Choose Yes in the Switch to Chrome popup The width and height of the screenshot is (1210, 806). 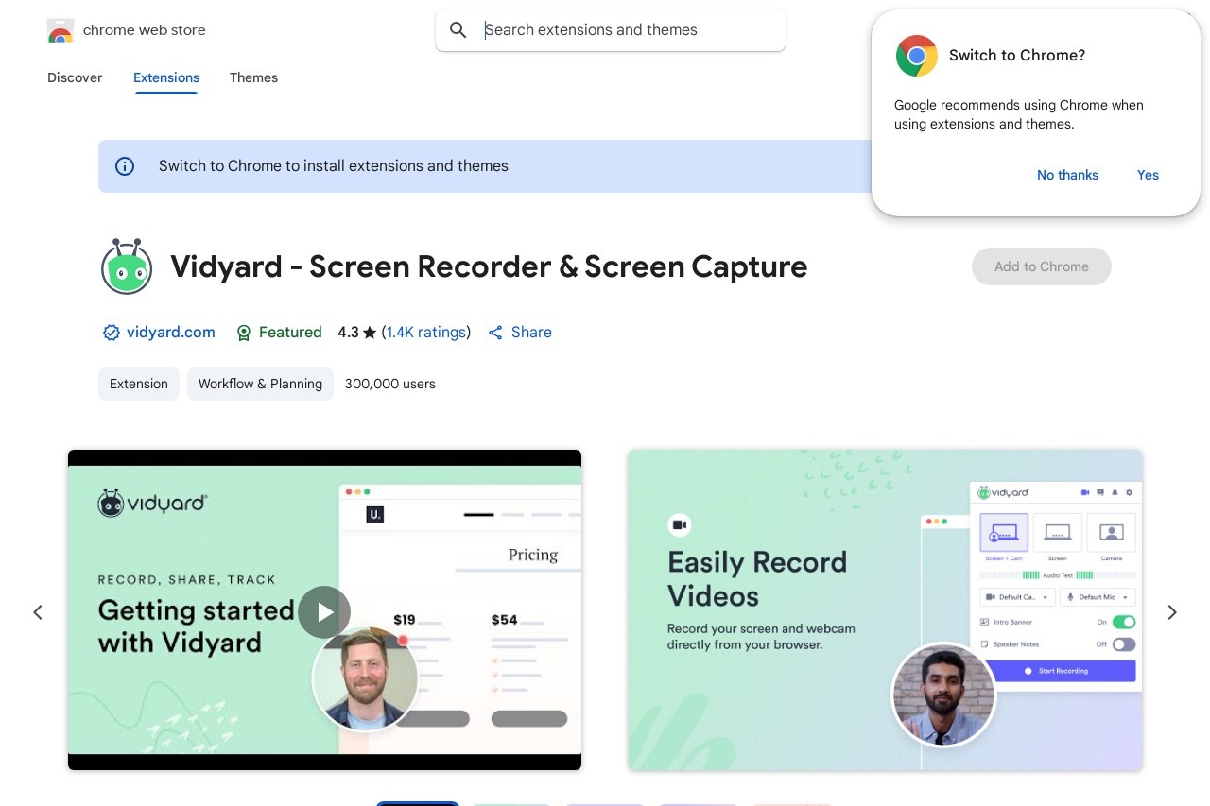click(x=1148, y=175)
